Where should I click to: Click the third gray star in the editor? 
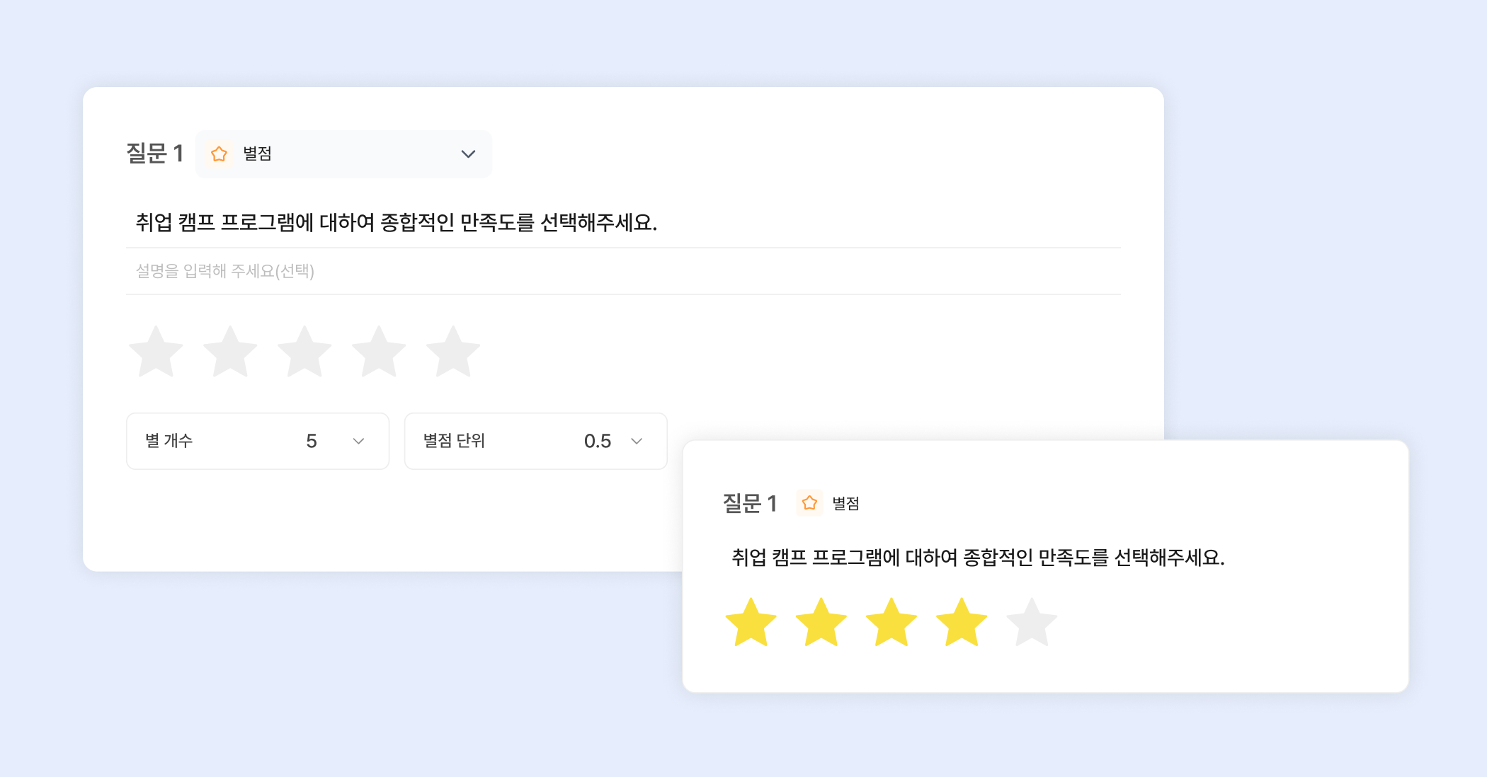point(304,352)
